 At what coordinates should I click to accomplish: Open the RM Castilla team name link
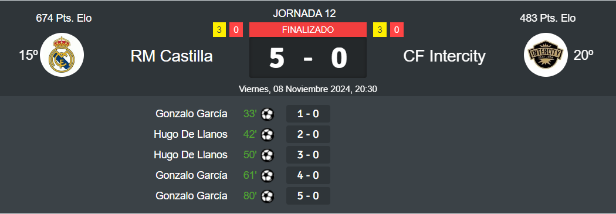pyautogui.click(x=172, y=56)
